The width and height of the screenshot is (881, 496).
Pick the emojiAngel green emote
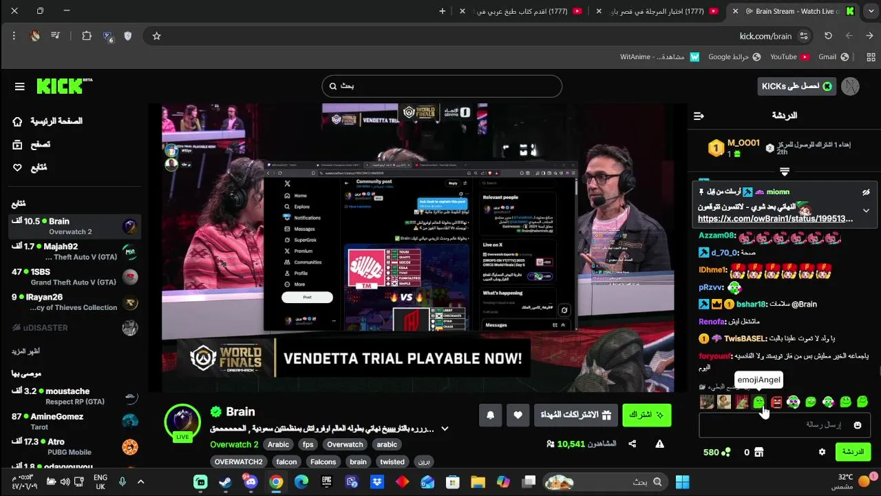(759, 402)
